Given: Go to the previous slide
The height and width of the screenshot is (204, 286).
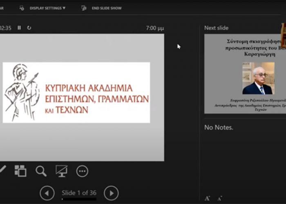Looking at the screenshot, I should pos(47,193).
